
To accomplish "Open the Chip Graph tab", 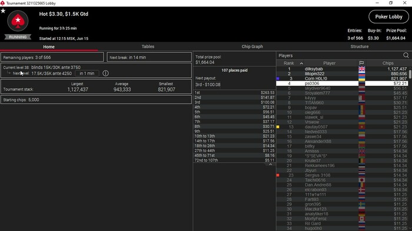I will click(252, 46).
